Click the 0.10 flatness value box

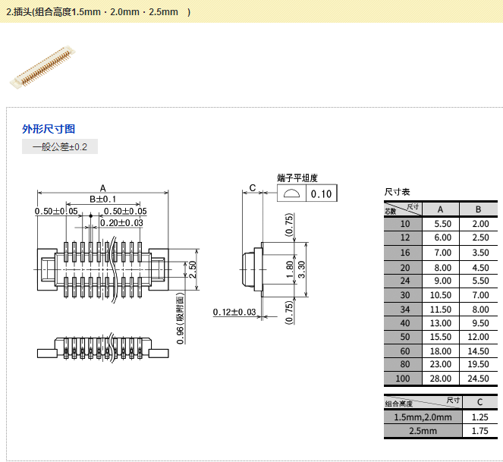tap(322, 193)
